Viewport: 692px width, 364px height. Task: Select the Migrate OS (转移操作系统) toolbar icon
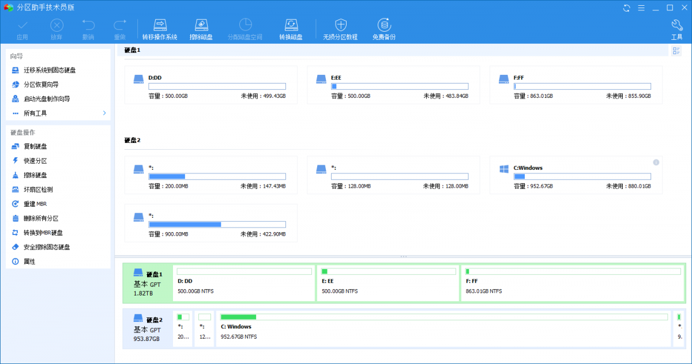tap(160, 28)
